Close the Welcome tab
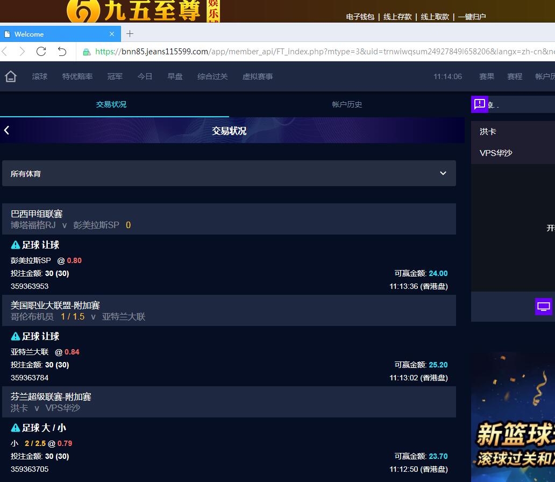The height and width of the screenshot is (482, 555). 112,34
